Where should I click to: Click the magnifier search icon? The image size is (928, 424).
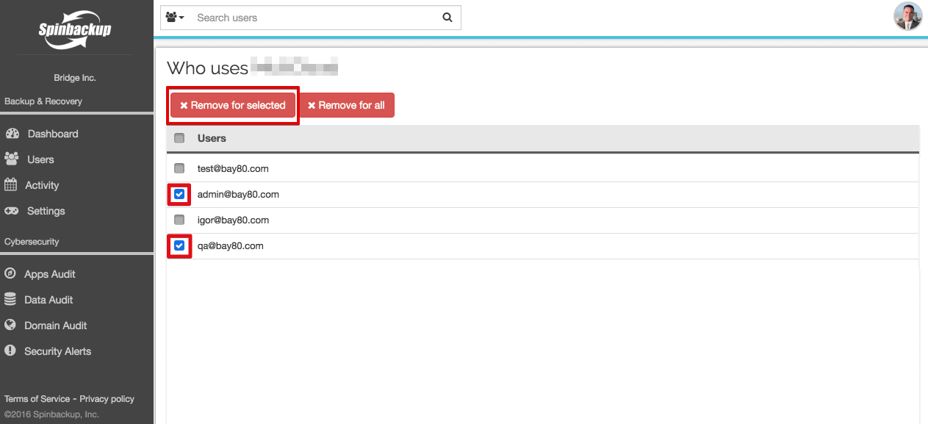(447, 18)
